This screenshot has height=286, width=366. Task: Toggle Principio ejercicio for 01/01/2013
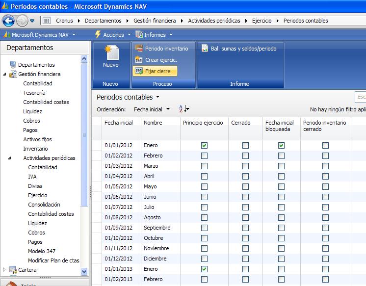[x=204, y=269]
